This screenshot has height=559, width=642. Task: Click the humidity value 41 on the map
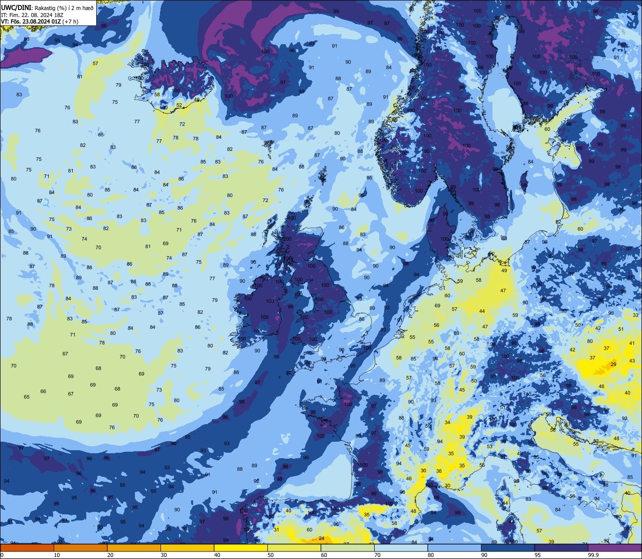tap(632, 343)
